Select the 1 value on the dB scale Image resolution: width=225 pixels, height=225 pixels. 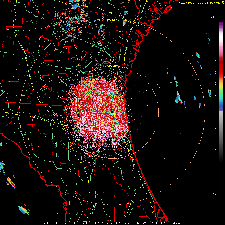click(x=216, y=95)
